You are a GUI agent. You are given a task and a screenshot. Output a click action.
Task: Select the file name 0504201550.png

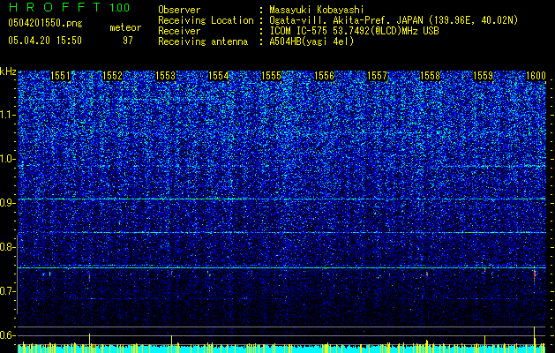point(45,23)
